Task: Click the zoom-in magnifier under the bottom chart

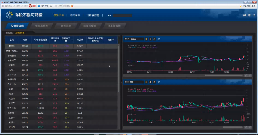Action: [246, 127]
